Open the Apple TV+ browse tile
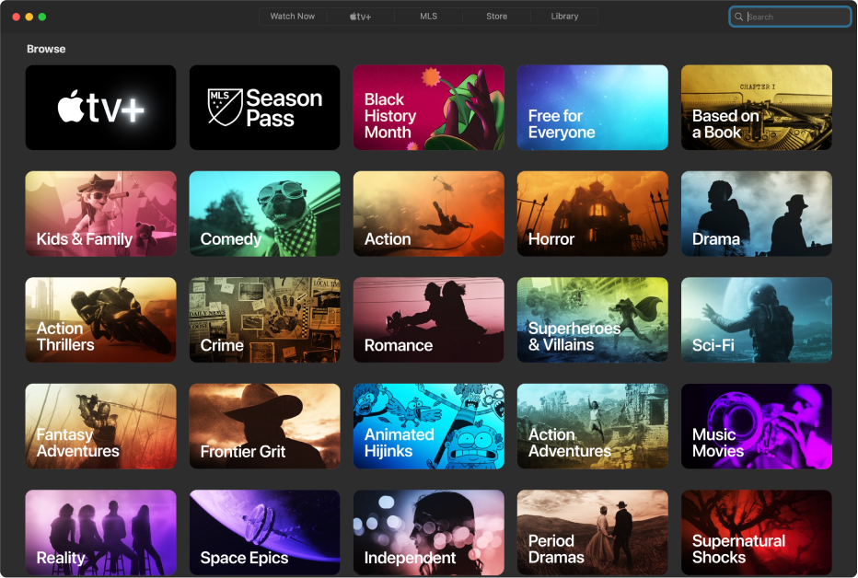The image size is (858, 578). click(100, 107)
